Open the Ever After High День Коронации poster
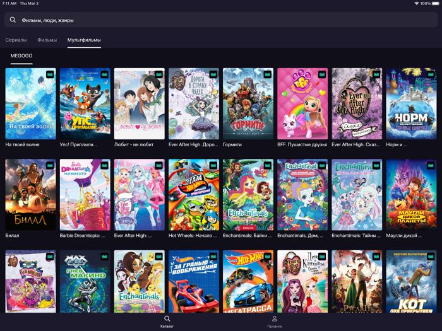 pyautogui.click(x=302, y=281)
